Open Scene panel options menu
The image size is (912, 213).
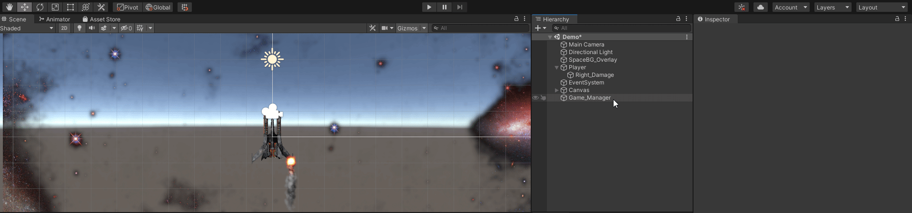click(x=525, y=19)
